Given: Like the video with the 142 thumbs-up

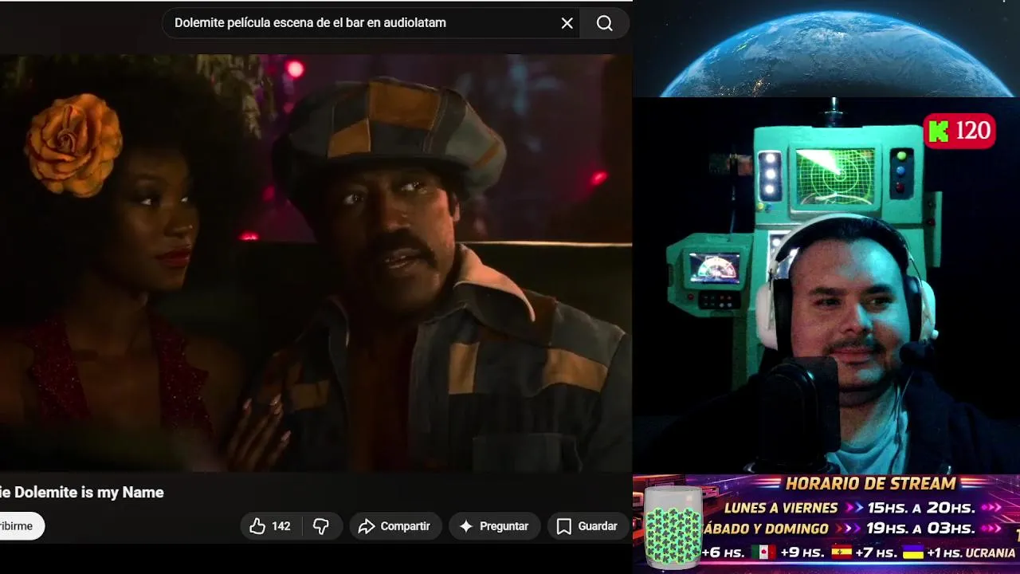Looking at the screenshot, I should tap(270, 526).
